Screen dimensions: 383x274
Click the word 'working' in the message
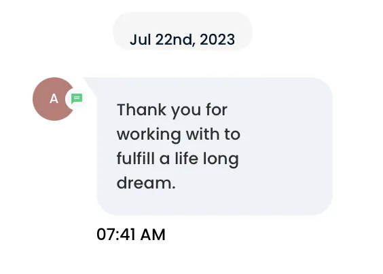tap(149, 135)
